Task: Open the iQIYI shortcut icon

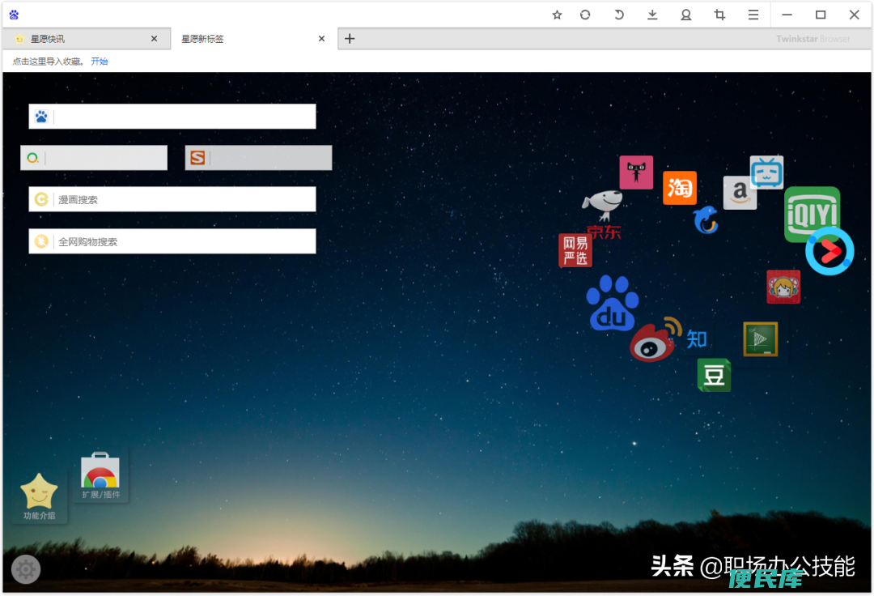Action: click(812, 214)
